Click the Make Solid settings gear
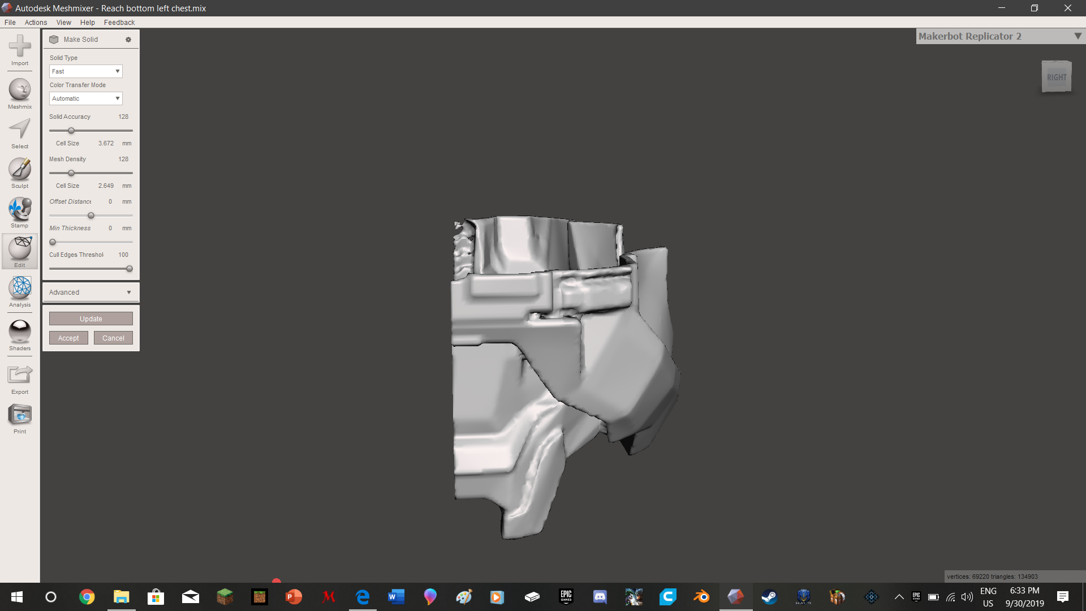 point(128,40)
